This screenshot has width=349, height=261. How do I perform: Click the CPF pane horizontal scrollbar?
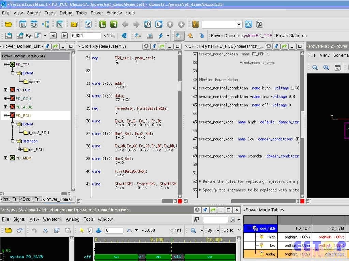[x=242, y=201]
